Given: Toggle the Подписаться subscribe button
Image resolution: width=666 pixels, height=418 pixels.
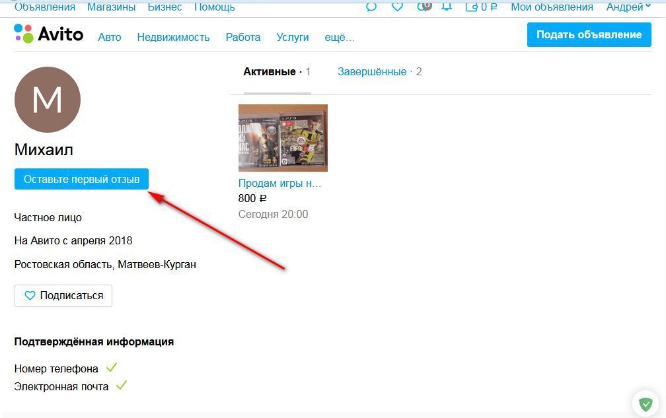Looking at the screenshot, I should pyautogui.click(x=63, y=296).
